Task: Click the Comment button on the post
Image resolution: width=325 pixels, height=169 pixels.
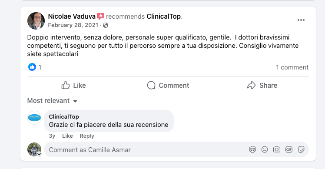Action: pos(168,85)
